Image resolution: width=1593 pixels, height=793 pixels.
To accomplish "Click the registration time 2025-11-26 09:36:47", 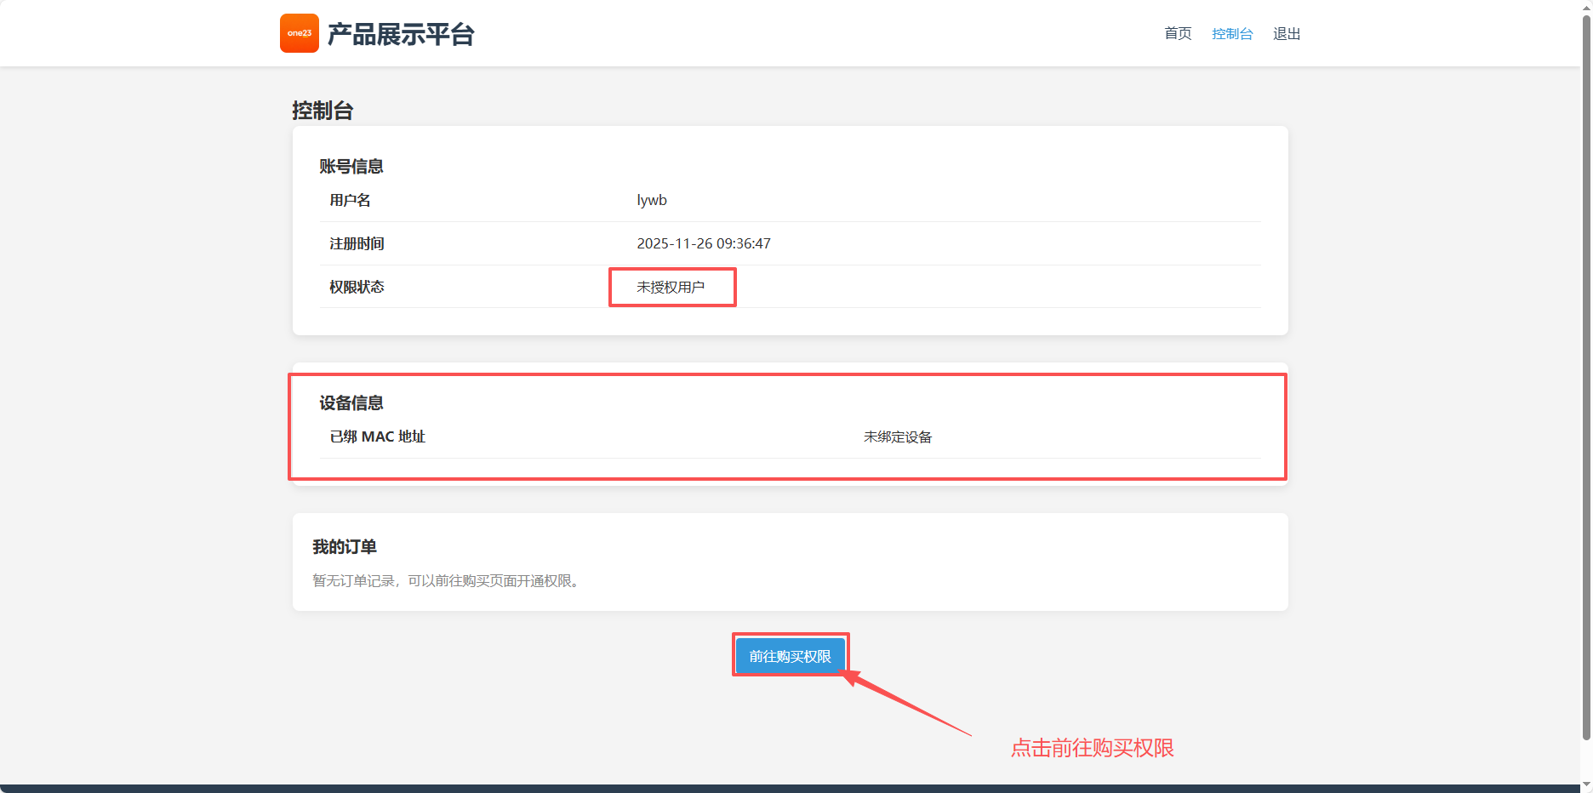I will (x=704, y=243).
